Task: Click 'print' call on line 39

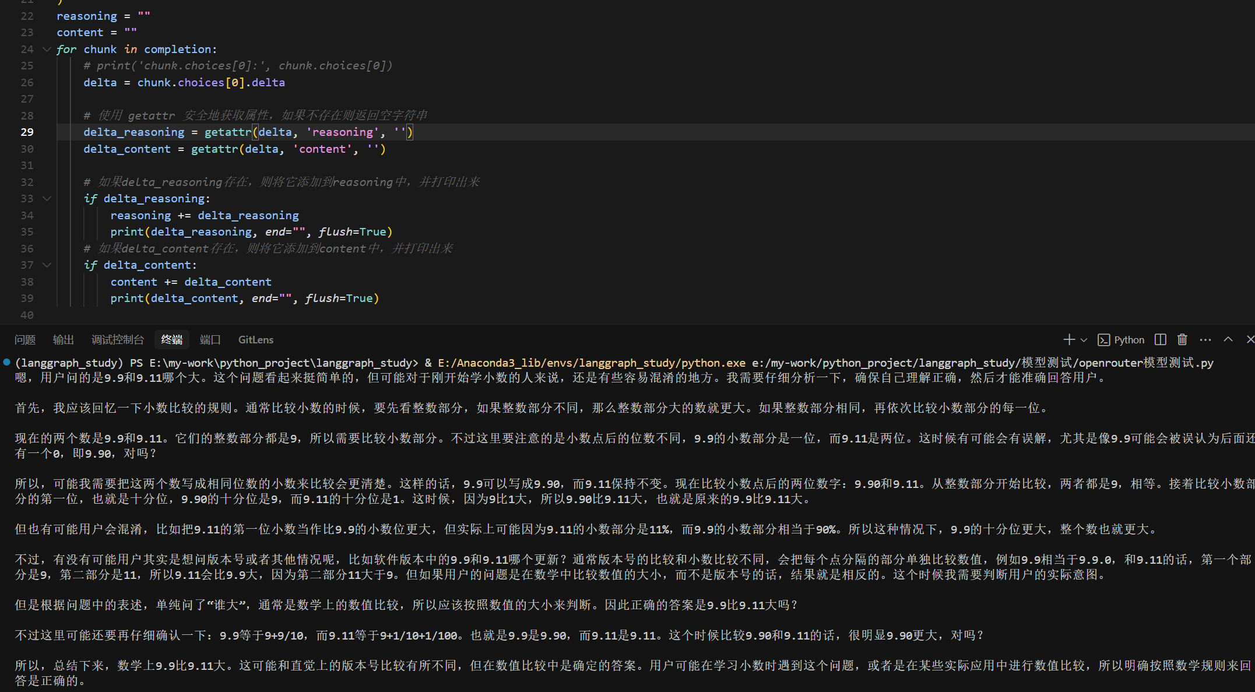Action: coord(127,298)
